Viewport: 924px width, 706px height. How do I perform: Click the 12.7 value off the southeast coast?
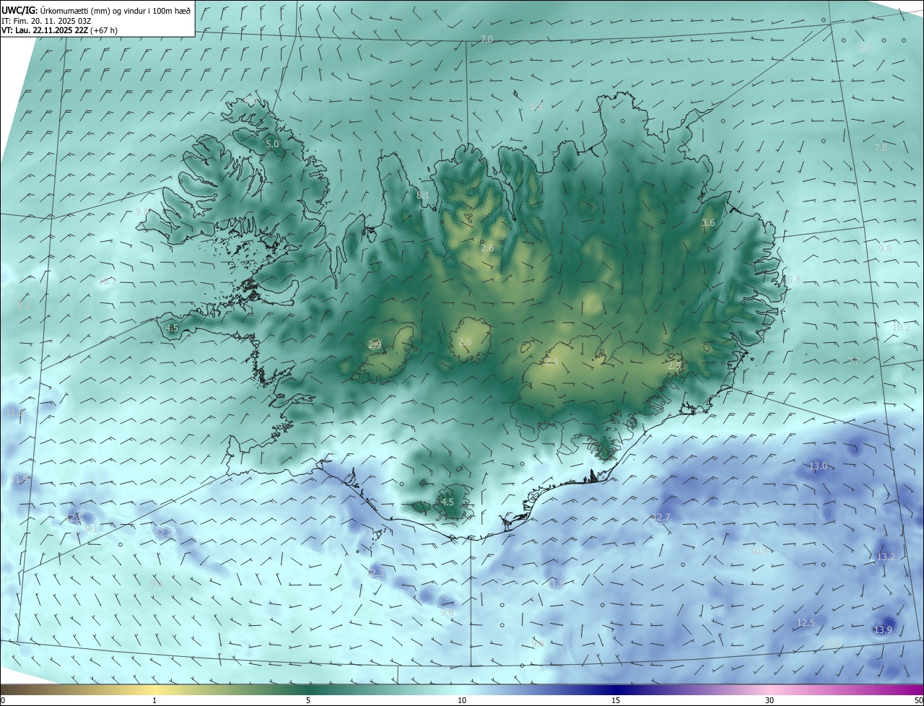[661, 518]
